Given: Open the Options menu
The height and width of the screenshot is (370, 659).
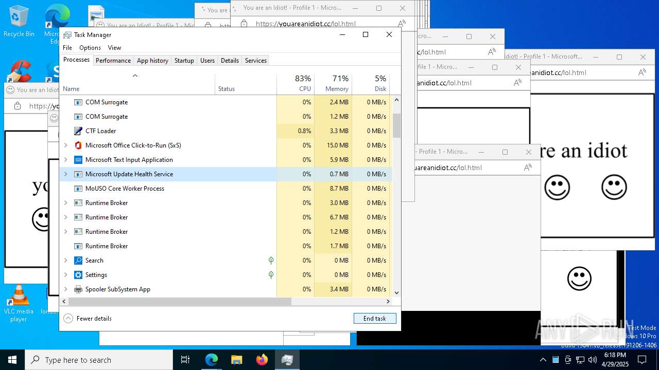Looking at the screenshot, I should click(90, 48).
